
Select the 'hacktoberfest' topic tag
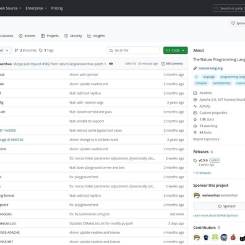coord(221,83)
